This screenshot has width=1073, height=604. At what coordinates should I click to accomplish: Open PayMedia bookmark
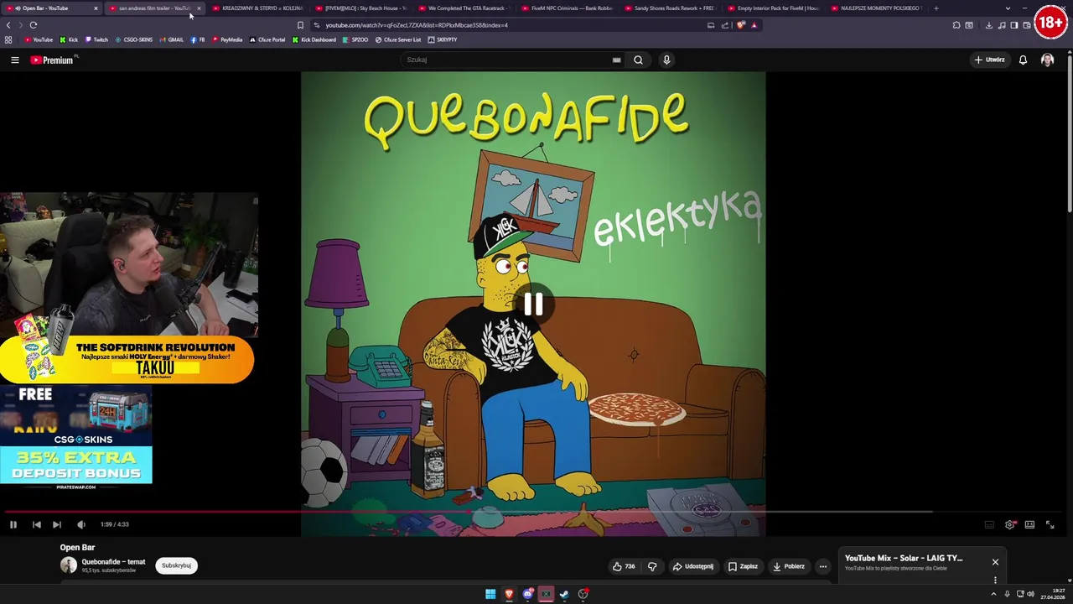227,39
